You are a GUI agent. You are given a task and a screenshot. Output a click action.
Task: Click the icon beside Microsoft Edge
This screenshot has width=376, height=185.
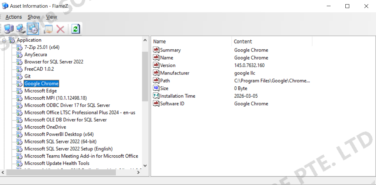[19, 91]
